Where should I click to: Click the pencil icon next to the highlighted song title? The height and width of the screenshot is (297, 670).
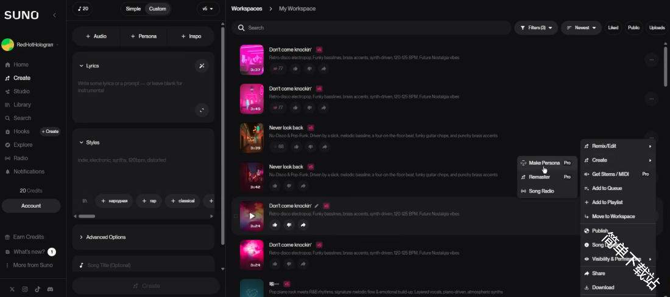(x=317, y=206)
